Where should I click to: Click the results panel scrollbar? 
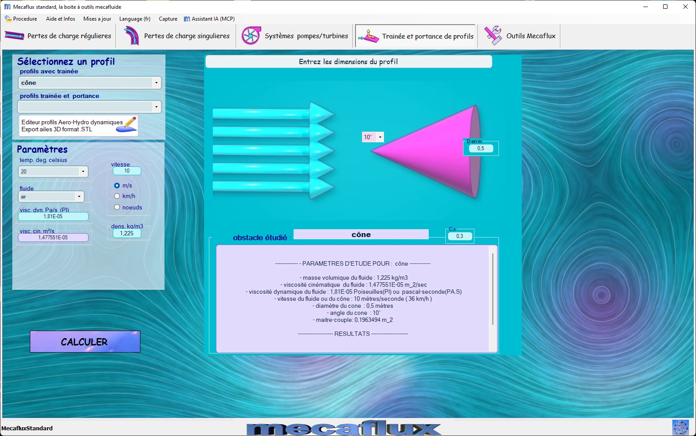(493, 289)
